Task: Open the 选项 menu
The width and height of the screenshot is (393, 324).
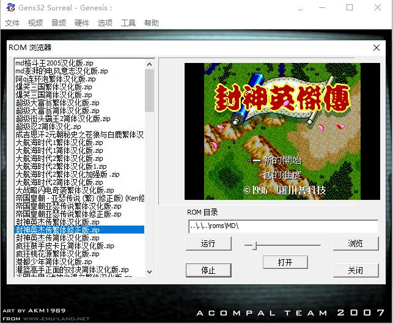Action: coord(105,23)
